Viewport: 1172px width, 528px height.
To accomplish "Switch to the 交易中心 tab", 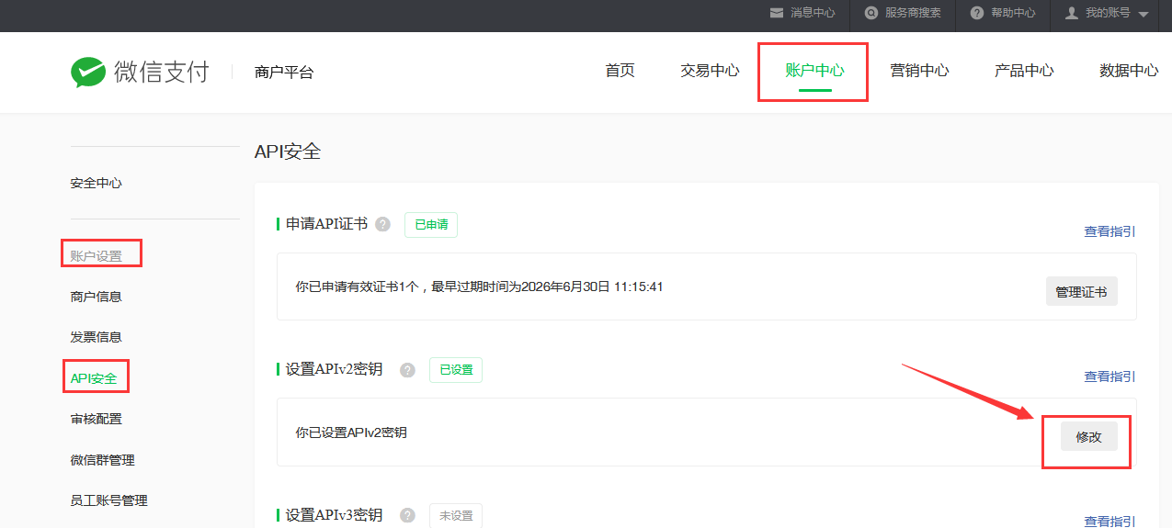I will [x=710, y=71].
